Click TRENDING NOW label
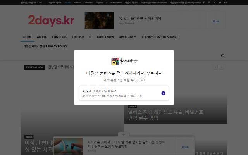The height and width of the screenshot is (155, 248). pos(34,67)
